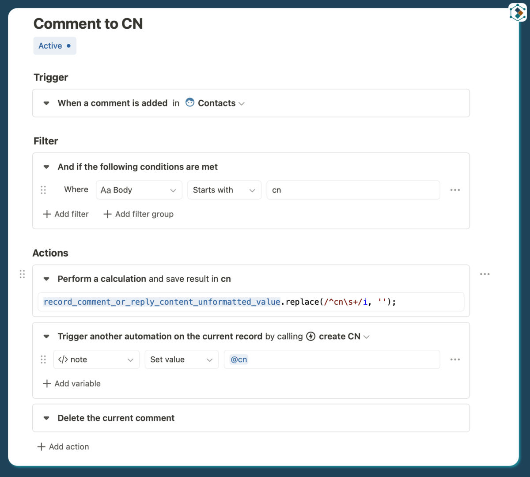The image size is (530, 477).
Task: Open the note variable three-dot menu
Action: coord(455,360)
